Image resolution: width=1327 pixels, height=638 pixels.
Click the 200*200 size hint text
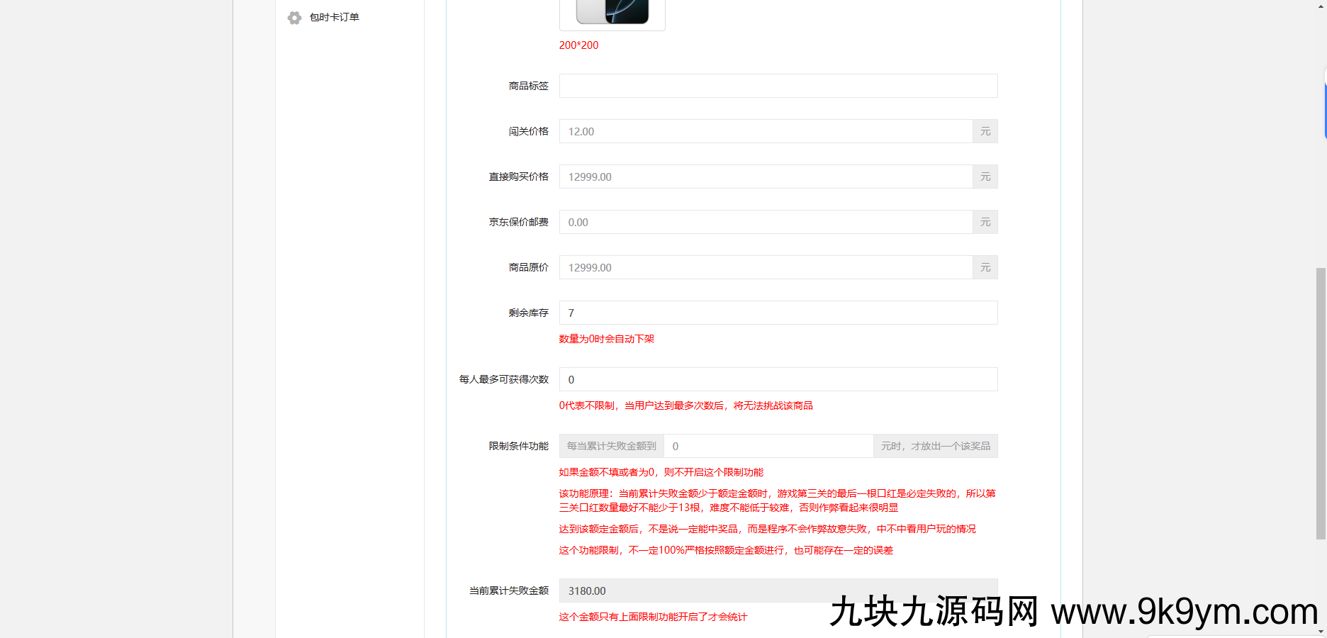pyautogui.click(x=578, y=45)
